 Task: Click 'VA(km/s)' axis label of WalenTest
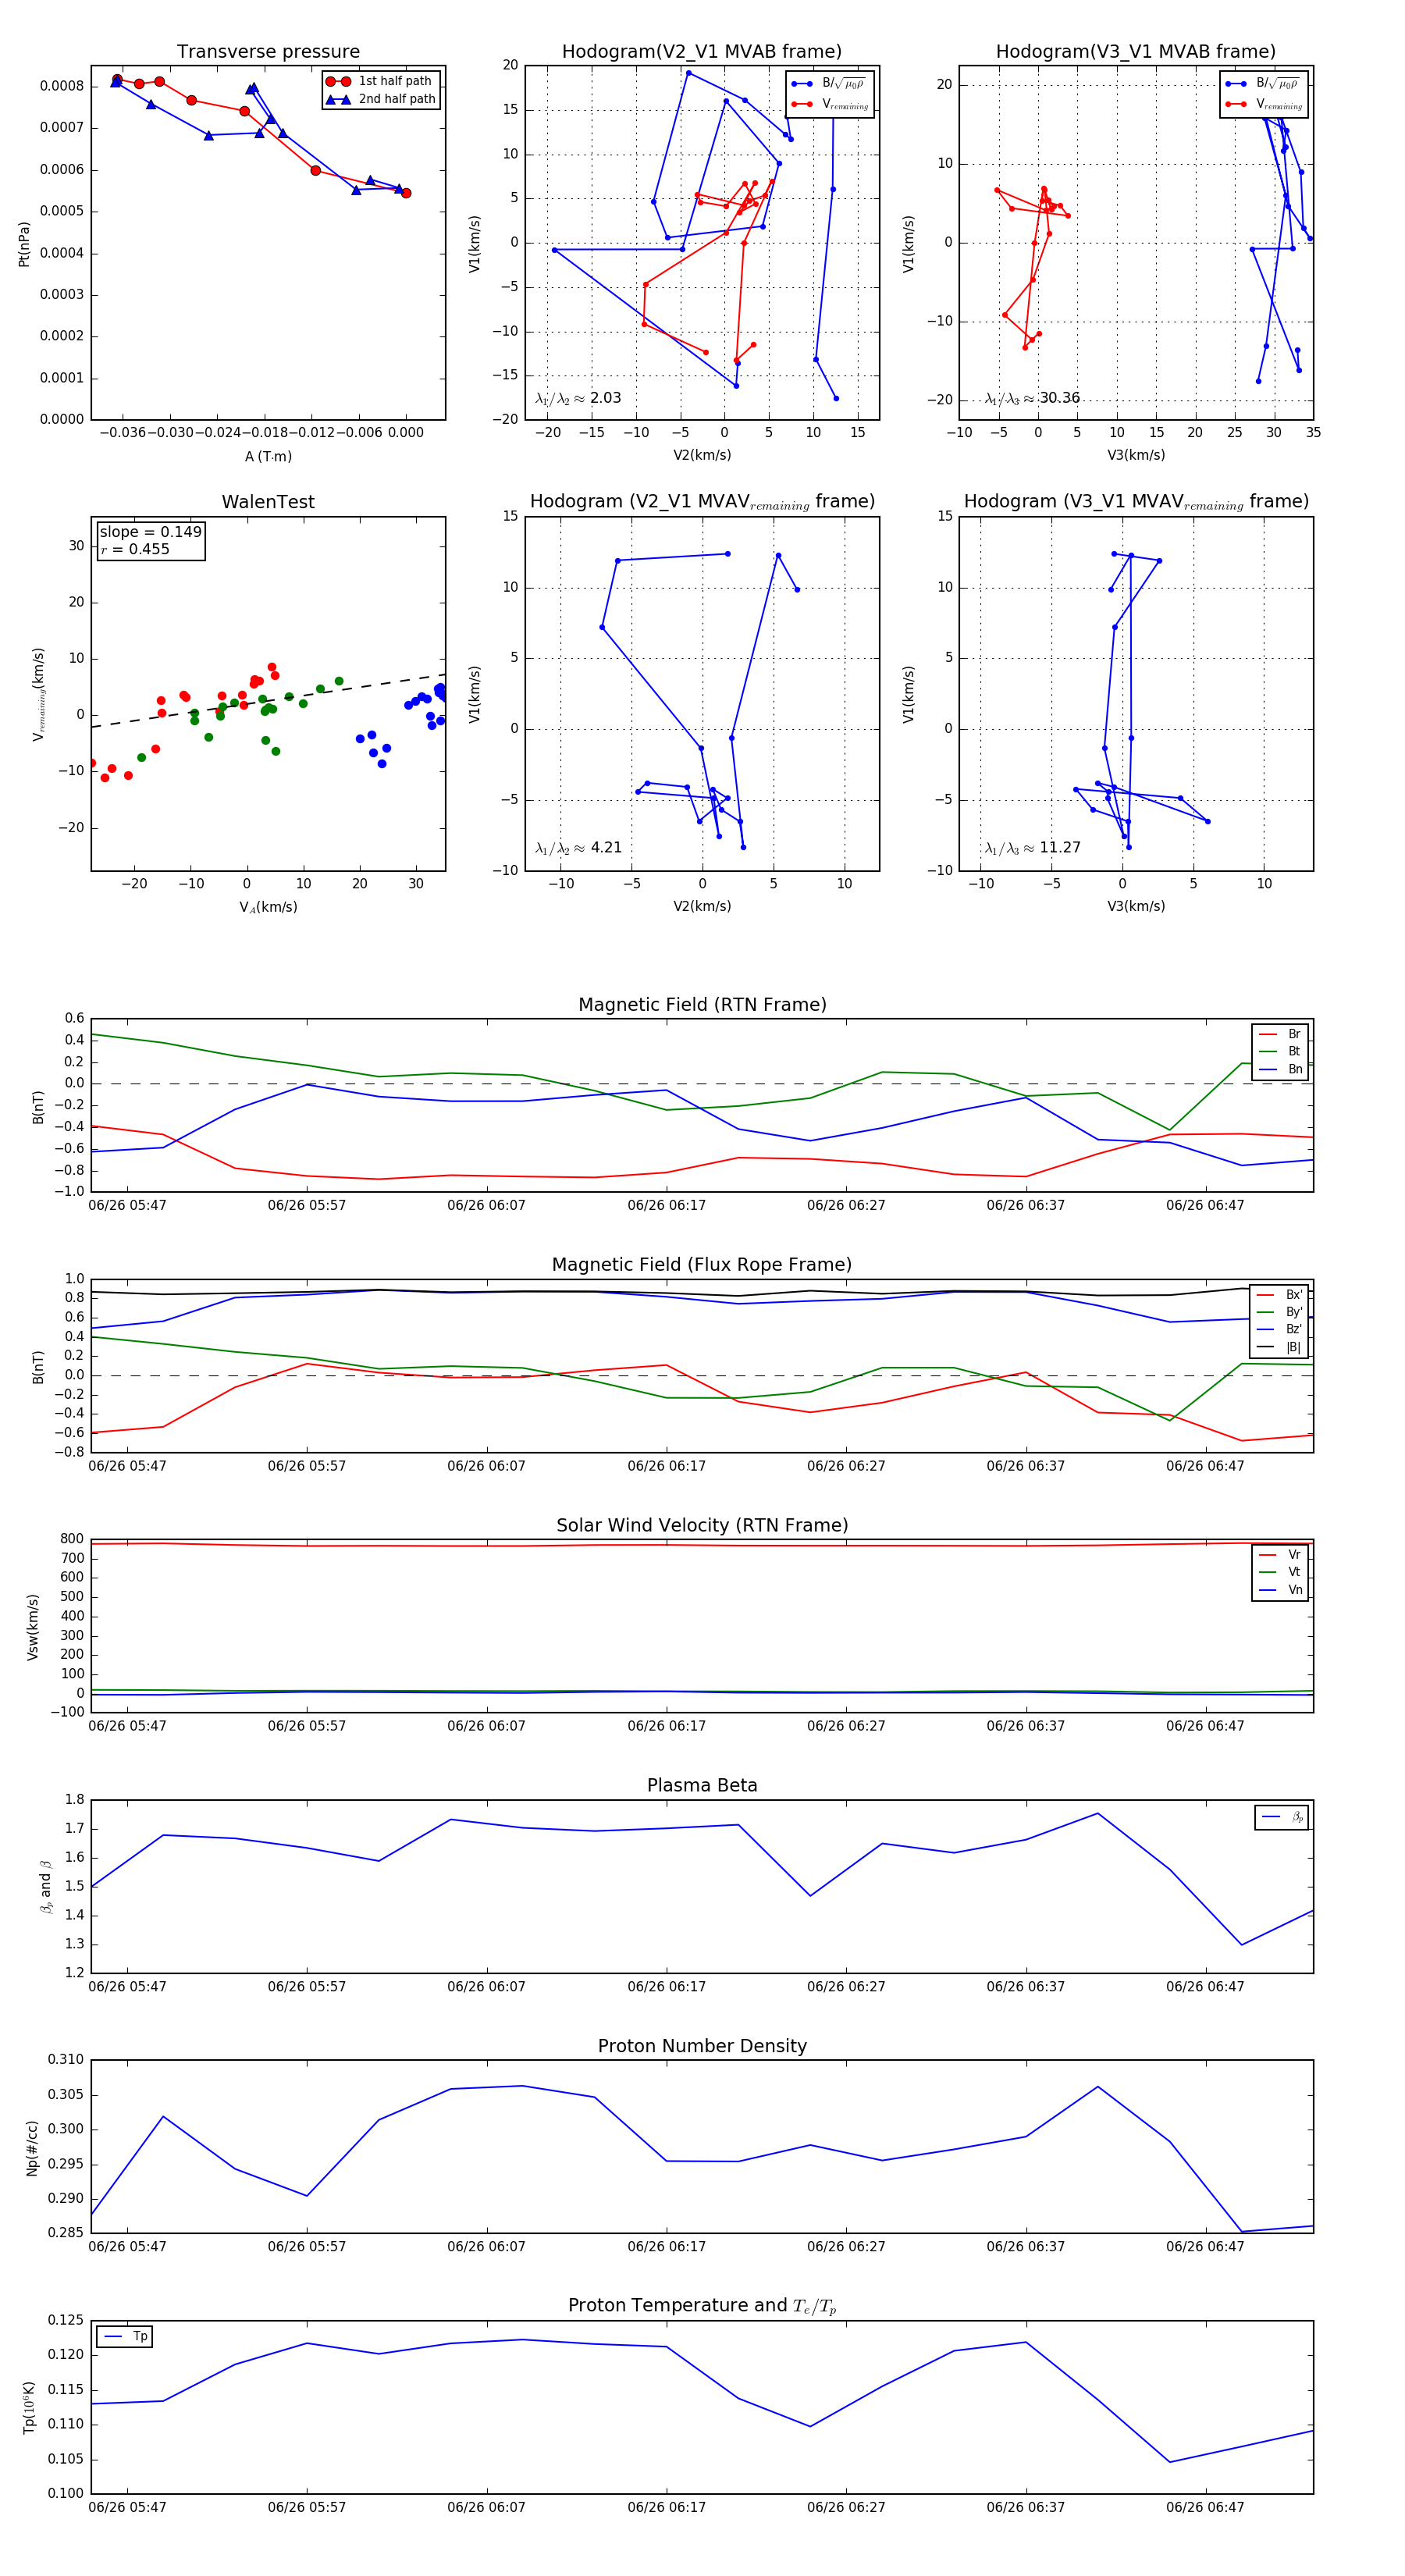(268, 907)
